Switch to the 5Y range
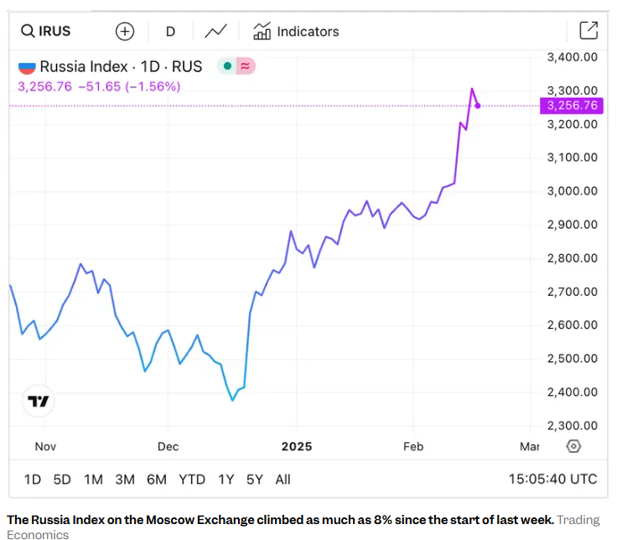This screenshot has width=622, height=540. tap(255, 480)
